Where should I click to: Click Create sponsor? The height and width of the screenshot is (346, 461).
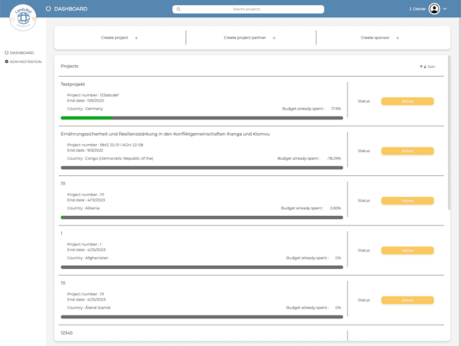pyautogui.click(x=375, y=37)
